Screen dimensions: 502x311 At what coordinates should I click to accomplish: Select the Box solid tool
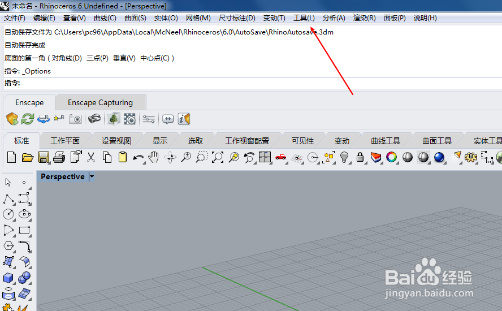coord(8,278)
